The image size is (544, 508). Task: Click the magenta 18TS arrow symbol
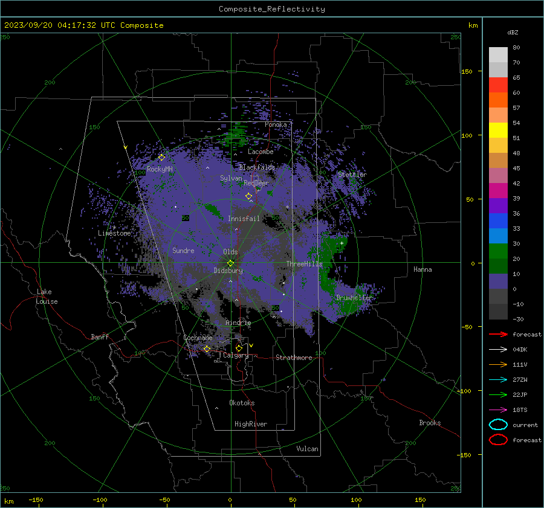(x=498, y=410)
